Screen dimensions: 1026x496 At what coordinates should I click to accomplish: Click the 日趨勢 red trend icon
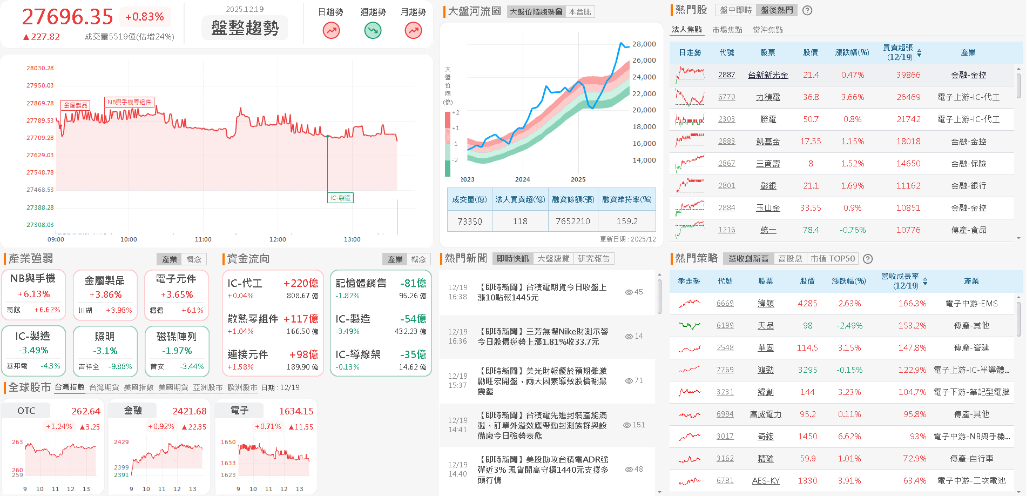331,31
